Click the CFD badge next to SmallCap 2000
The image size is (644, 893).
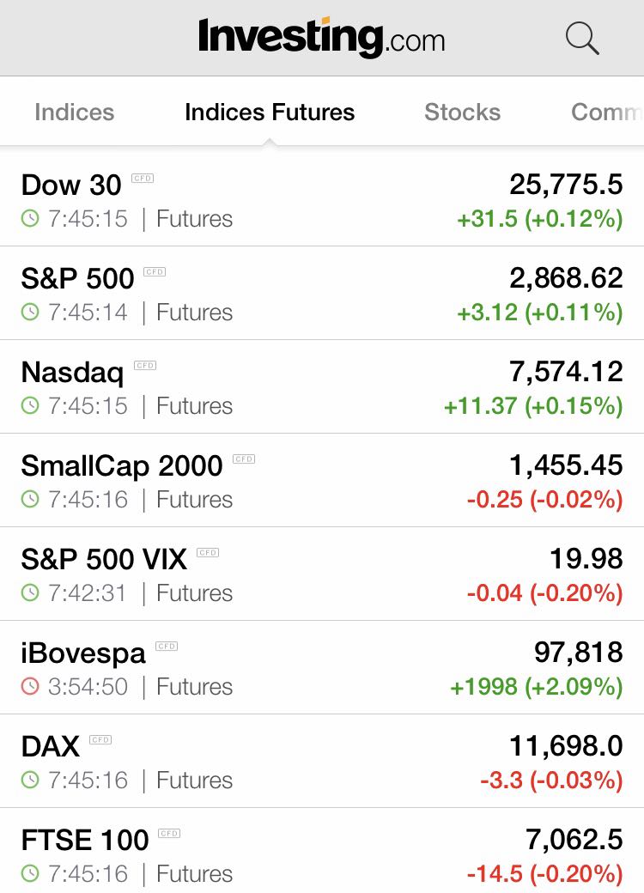[244, 459]
